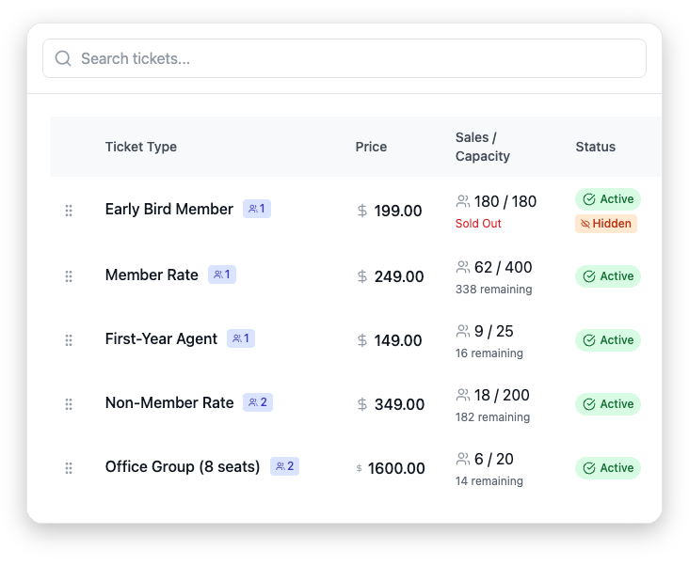Click the 199.00 price value

(x=398, y=211)
